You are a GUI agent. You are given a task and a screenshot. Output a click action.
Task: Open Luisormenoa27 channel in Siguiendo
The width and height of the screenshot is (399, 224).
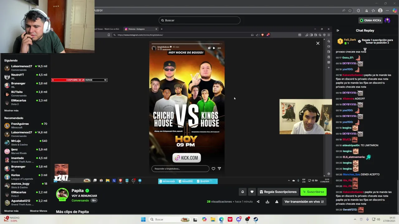point(26,68)
